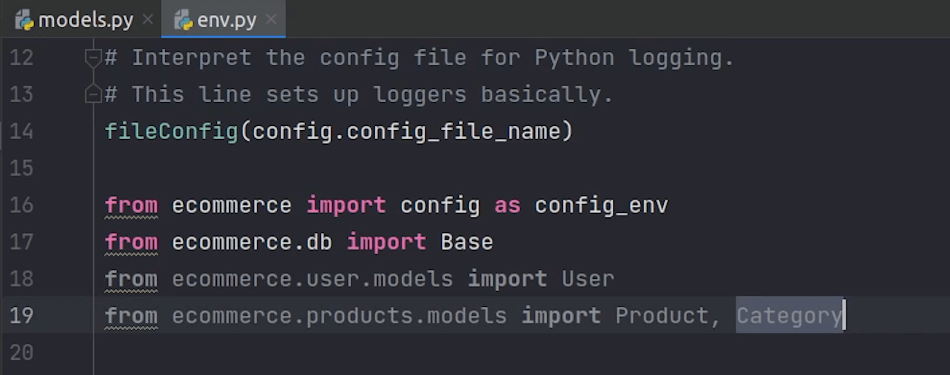This screenshot has width=950, height=375.
Task: Click the Product import on line 19
Action: point(662,316)
